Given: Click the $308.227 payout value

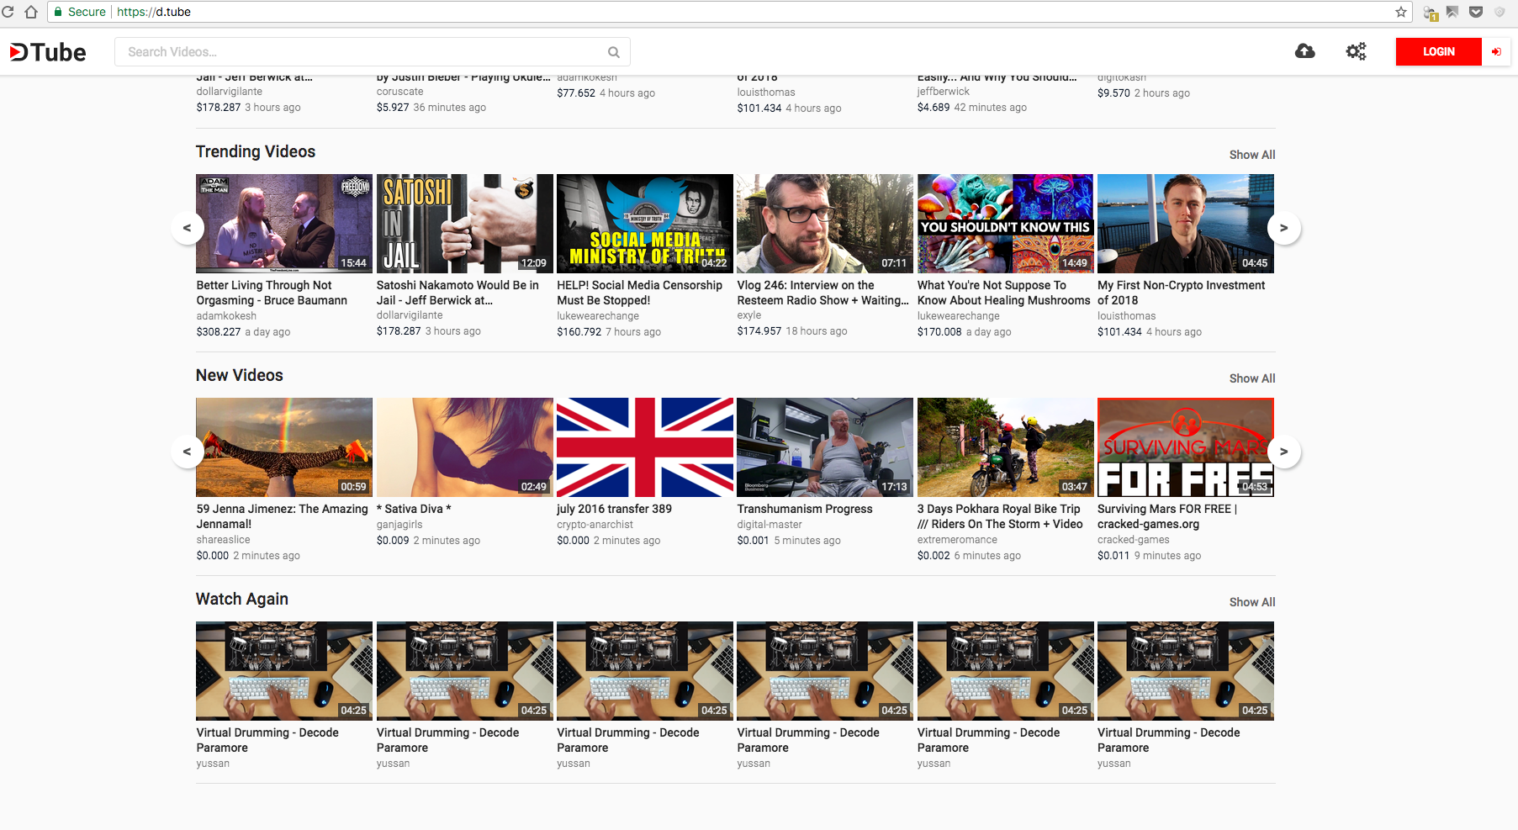Looking at the screenshot, I should [219, 332].
